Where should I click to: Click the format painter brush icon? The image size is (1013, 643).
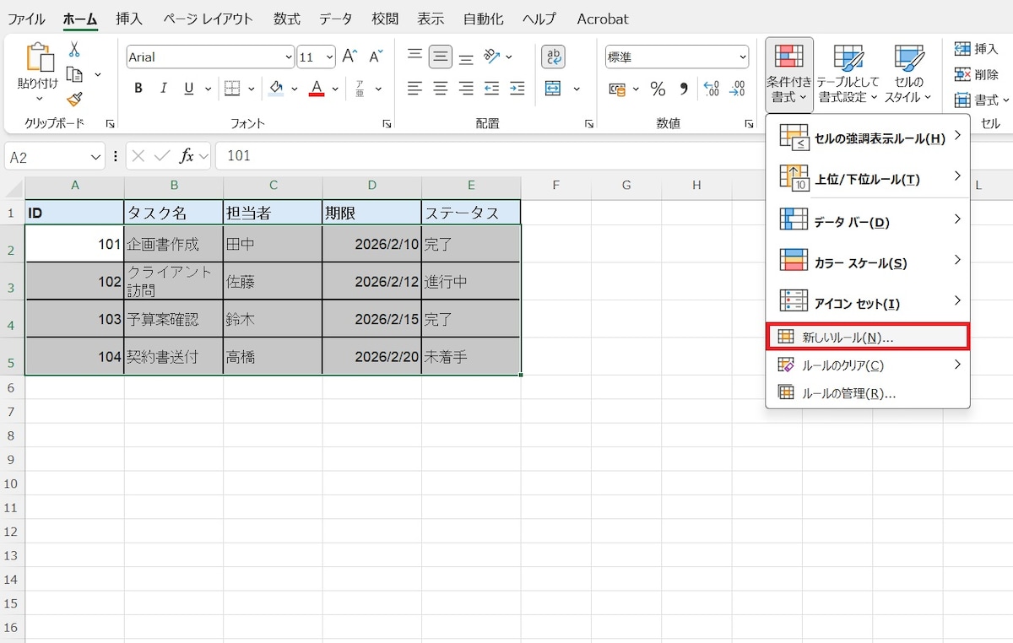click(x=74, y=100)
